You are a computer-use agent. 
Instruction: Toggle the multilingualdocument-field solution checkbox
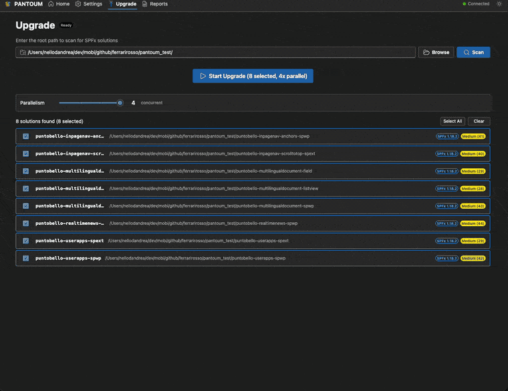[x=26, y=171]
